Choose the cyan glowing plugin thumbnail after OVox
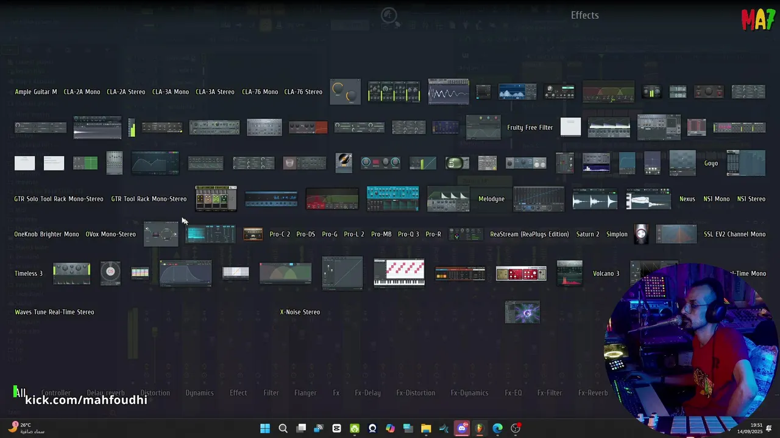Screen dimensions: 780x438 tap(210, 234)
